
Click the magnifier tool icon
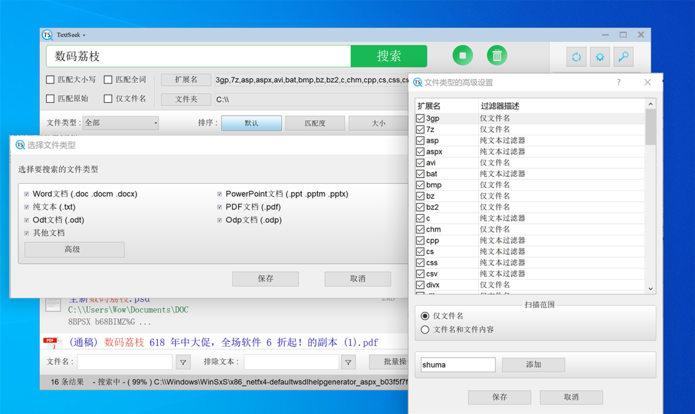pos(623,57)
